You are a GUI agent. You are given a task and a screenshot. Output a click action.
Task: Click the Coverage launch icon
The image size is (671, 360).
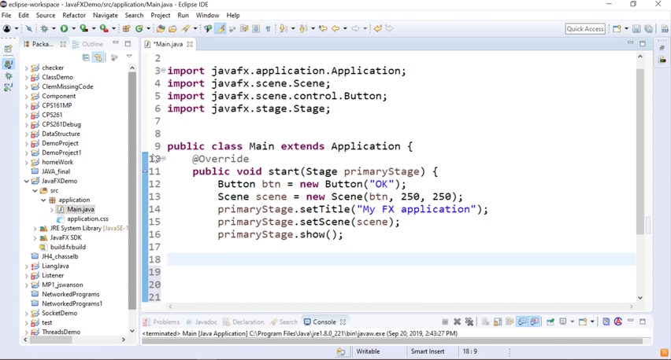coord(83,28)
